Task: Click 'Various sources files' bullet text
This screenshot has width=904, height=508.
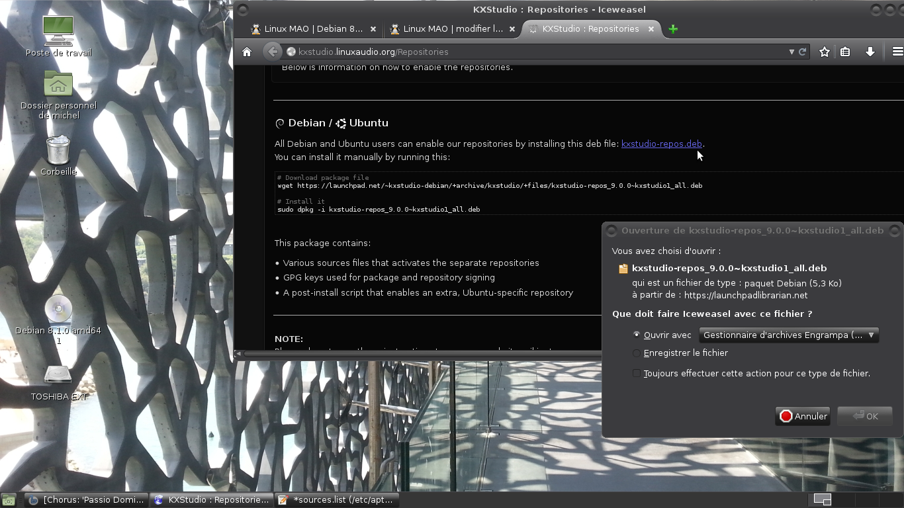Action: [x=411, y=263]
